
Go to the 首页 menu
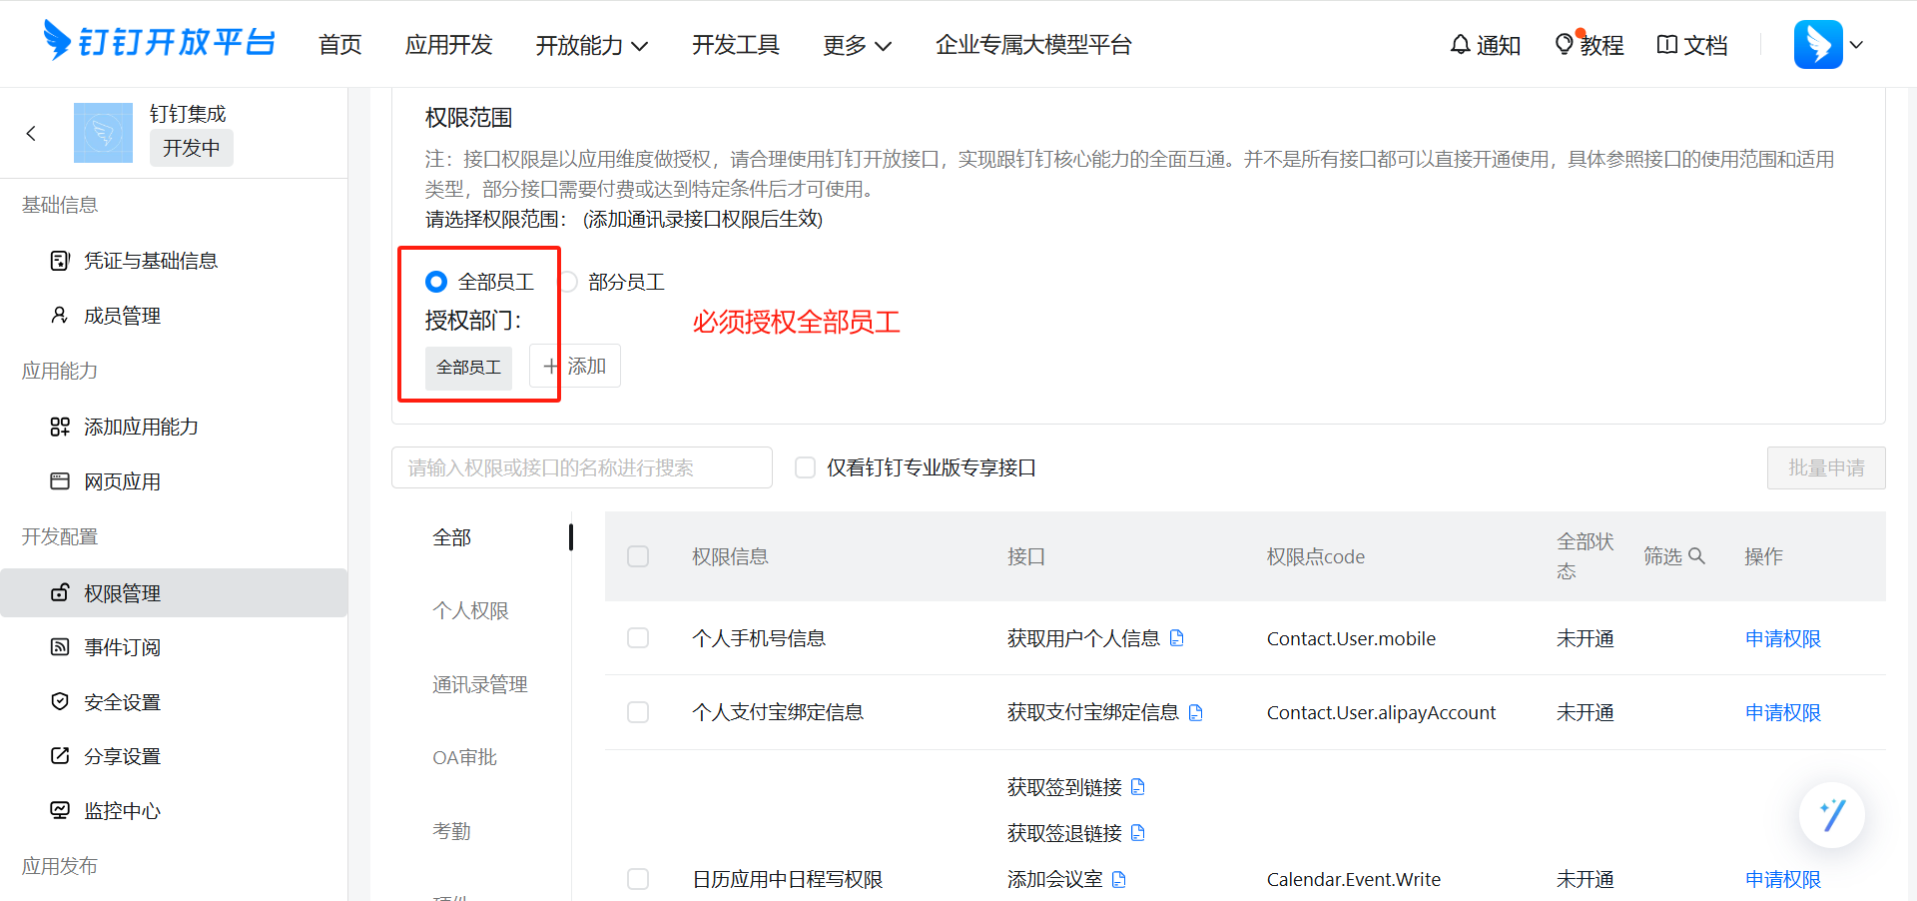point(339,45)
